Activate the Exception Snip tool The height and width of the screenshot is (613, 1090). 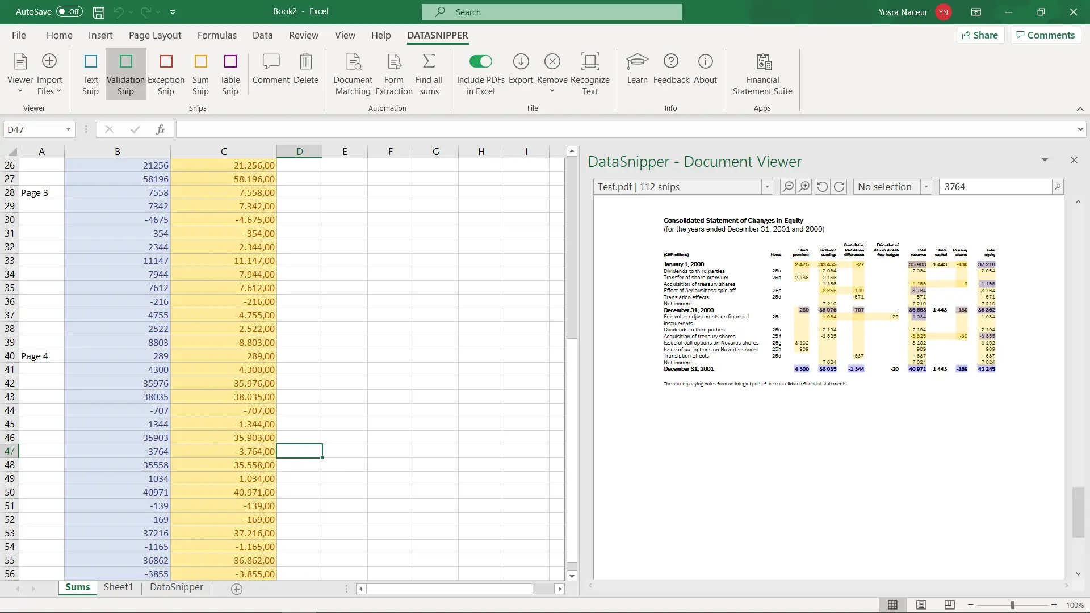(x=166, y=74)
